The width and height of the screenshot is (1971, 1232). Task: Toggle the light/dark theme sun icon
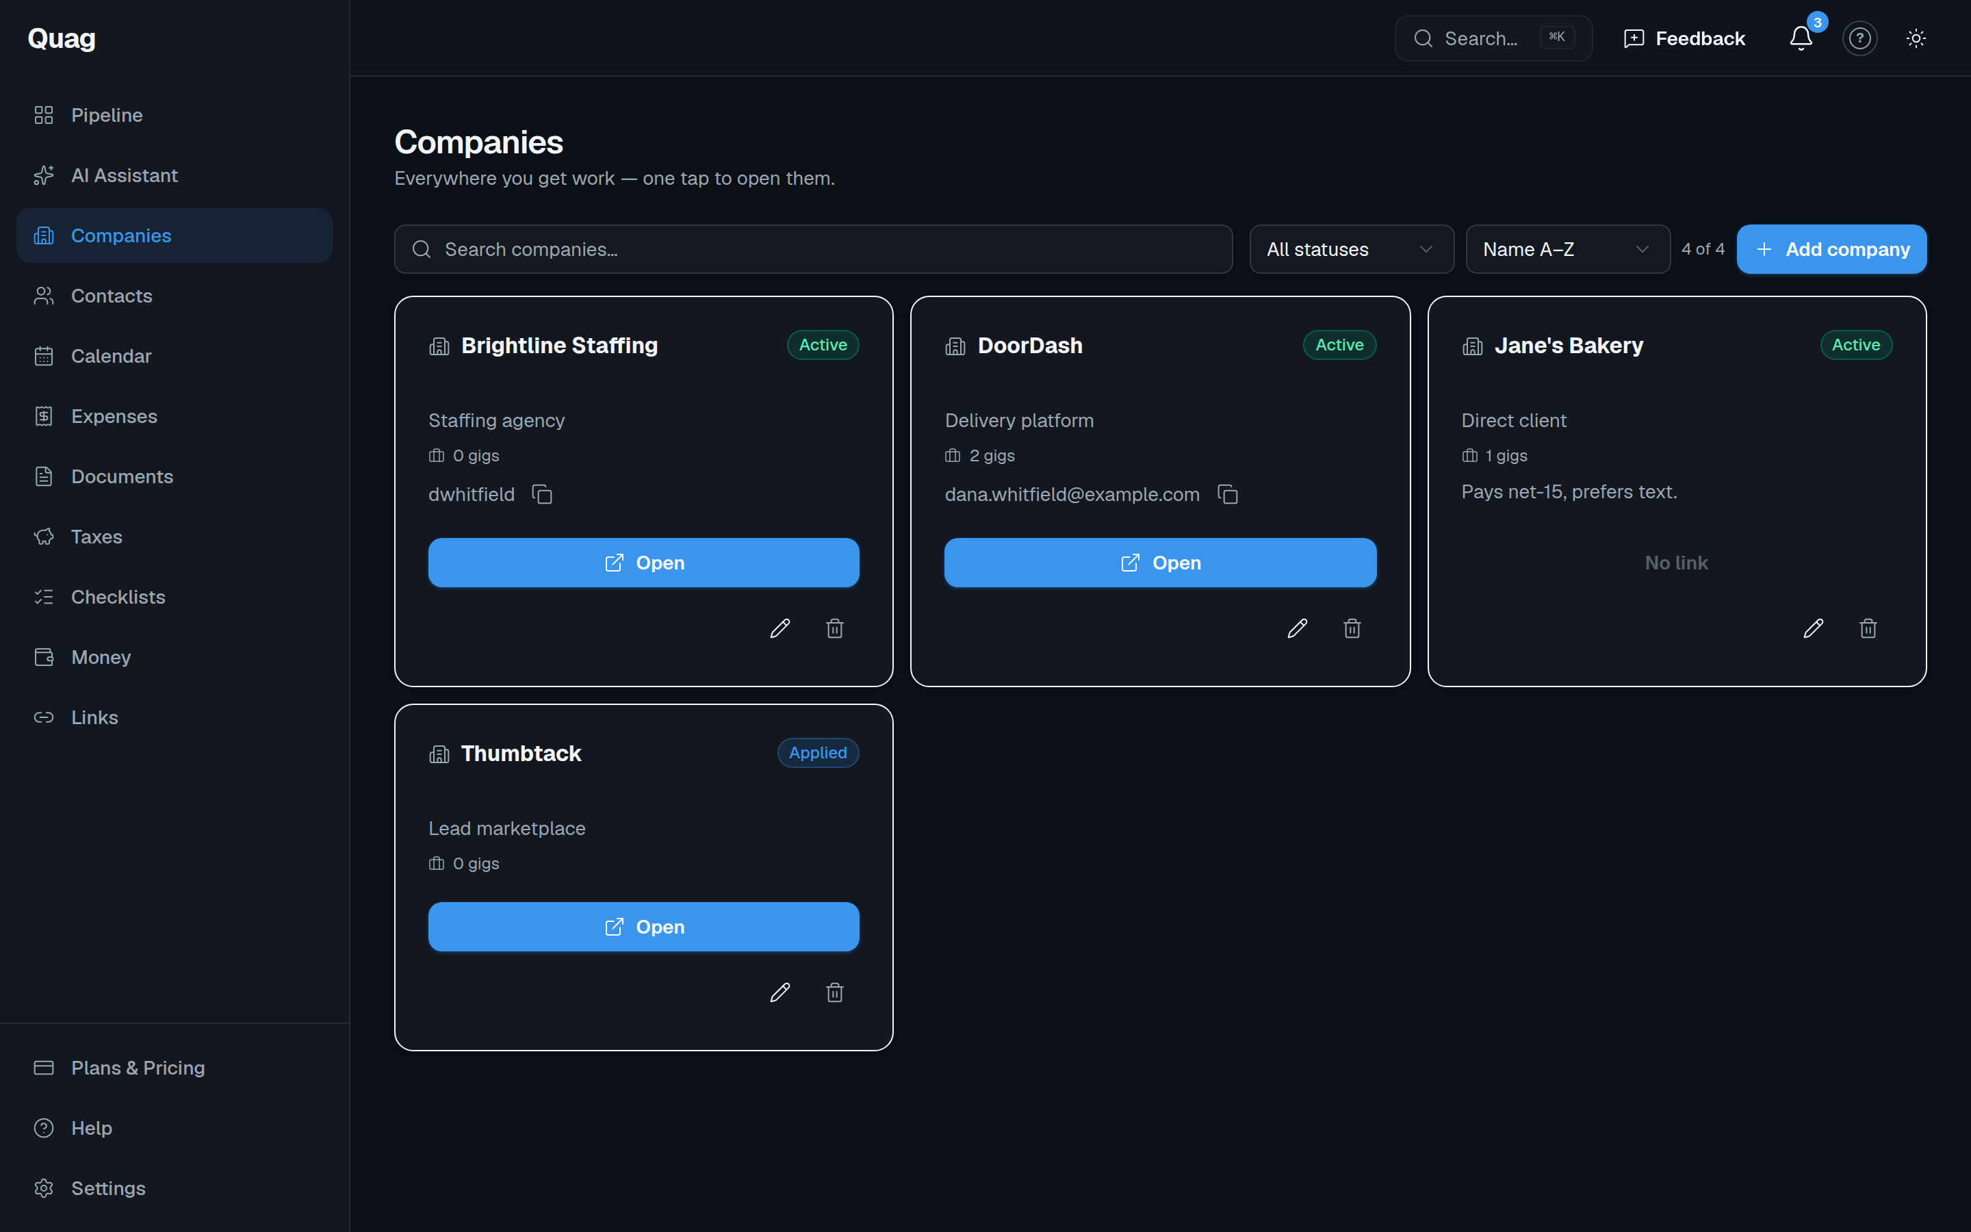[1916, 38]
